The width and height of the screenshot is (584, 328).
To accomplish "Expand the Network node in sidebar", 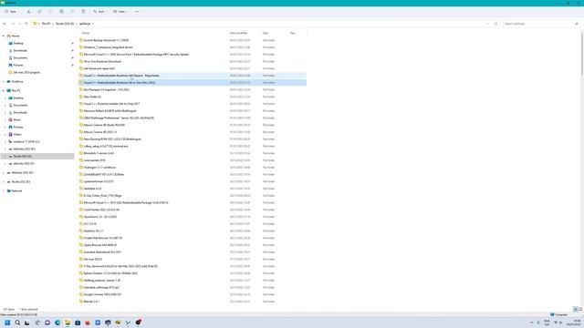I will pos(4,190).
